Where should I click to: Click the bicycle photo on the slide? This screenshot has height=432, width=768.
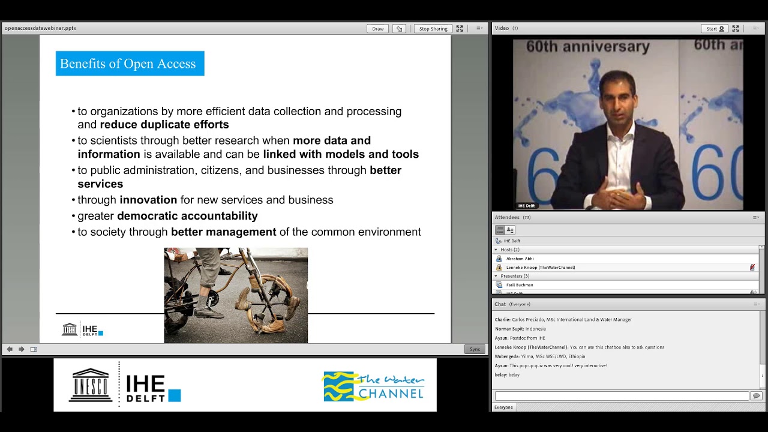[x=236, y=295]
